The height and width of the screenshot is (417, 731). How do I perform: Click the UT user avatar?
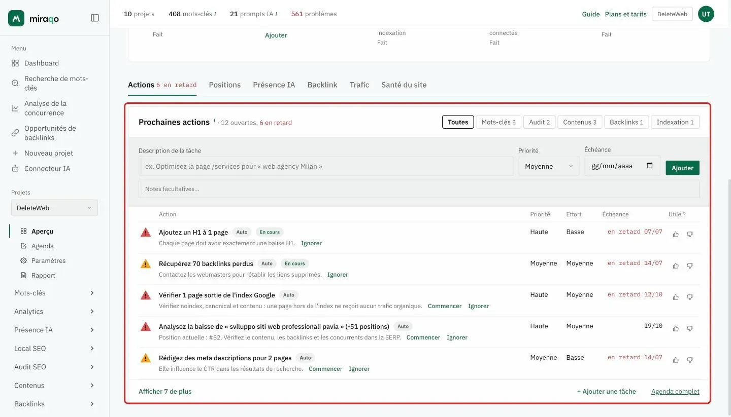click(x=706, y=14)
